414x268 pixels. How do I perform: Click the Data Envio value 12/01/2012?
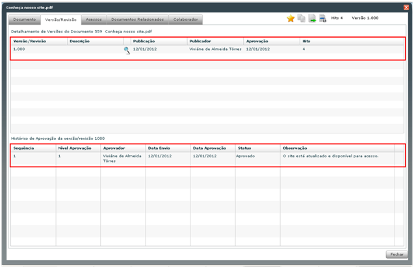click(160, 156)
